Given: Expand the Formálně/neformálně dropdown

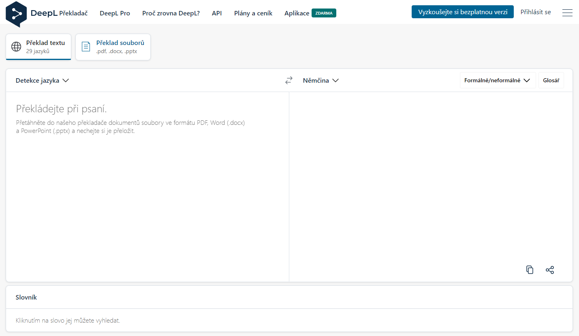Looking at the screenshot, I should (x=498, y=80).
